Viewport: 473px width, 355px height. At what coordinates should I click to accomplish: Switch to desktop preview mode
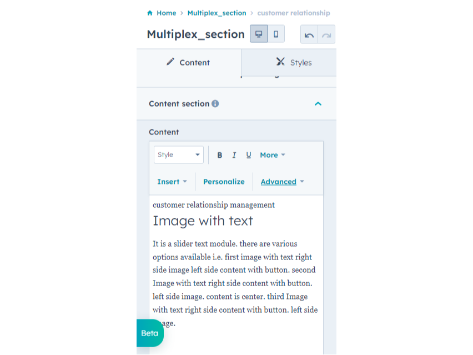click(258, 34)
